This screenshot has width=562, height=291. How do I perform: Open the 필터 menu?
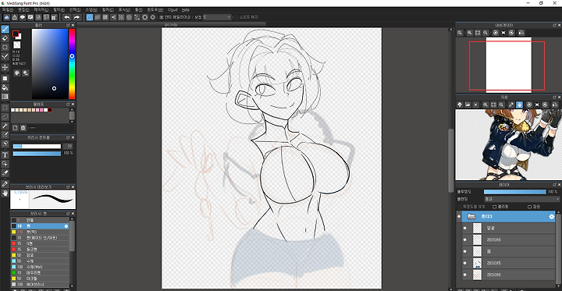(x=59, y=10)
